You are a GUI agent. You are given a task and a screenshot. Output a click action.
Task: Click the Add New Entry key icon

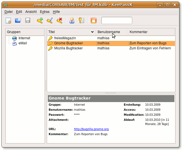40,20
